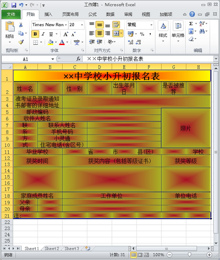The image size is (220, 260).
Task: Click the Percent style icon
Action: point(142,34)
